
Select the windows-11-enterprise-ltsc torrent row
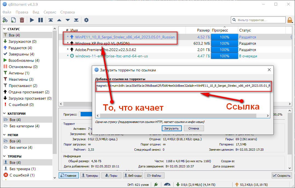click(175, 56)
